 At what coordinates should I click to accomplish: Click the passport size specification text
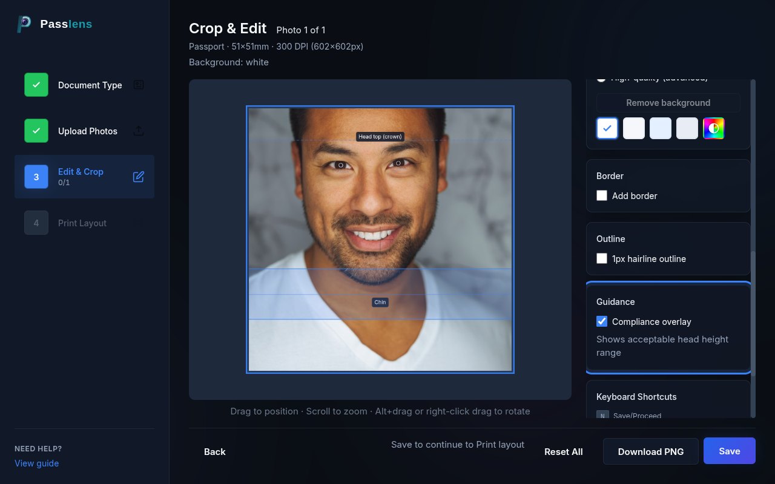pyautogui.click(x=276, y=46)
